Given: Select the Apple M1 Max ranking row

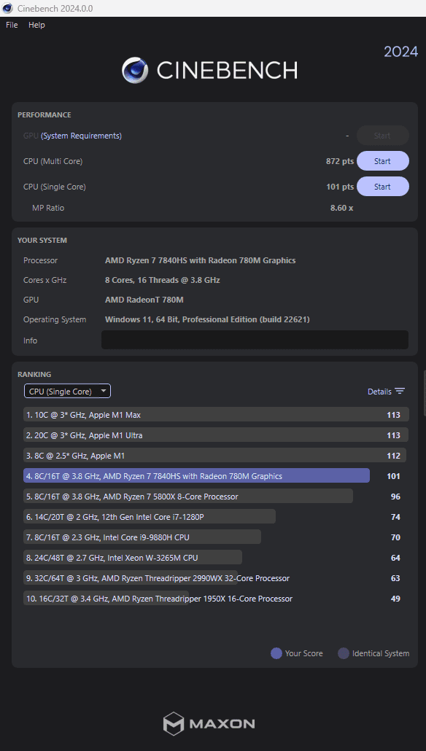Looking at the screenshot, I should click(x=216, y=415).
